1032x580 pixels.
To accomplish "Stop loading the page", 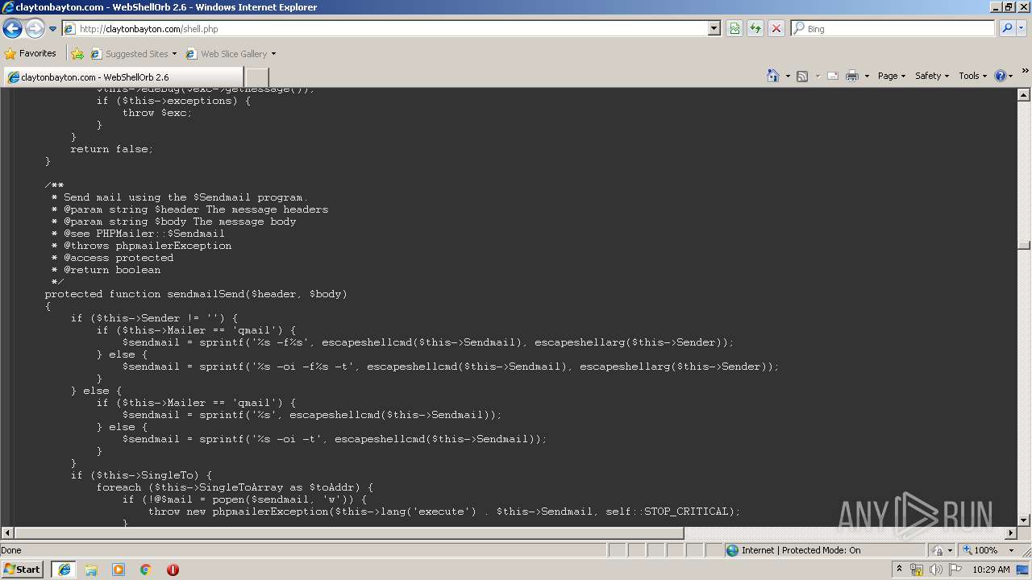I will coord(776,29).
